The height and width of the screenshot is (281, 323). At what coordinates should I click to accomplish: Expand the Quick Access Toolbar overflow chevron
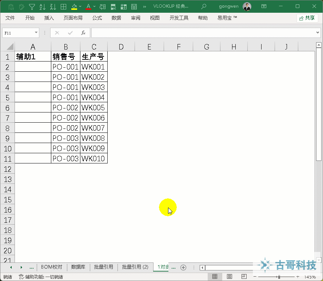tap(144, 6)
